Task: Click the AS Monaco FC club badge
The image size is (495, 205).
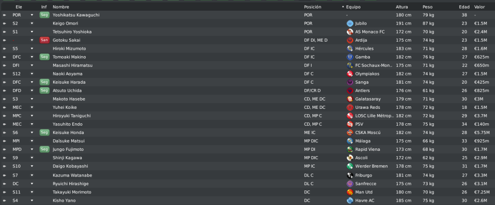Action: (350, 32)
